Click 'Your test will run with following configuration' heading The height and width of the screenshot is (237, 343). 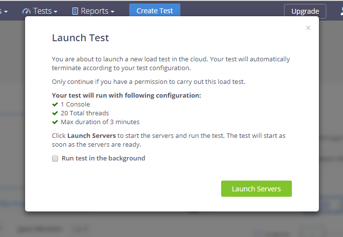[126, 96]
